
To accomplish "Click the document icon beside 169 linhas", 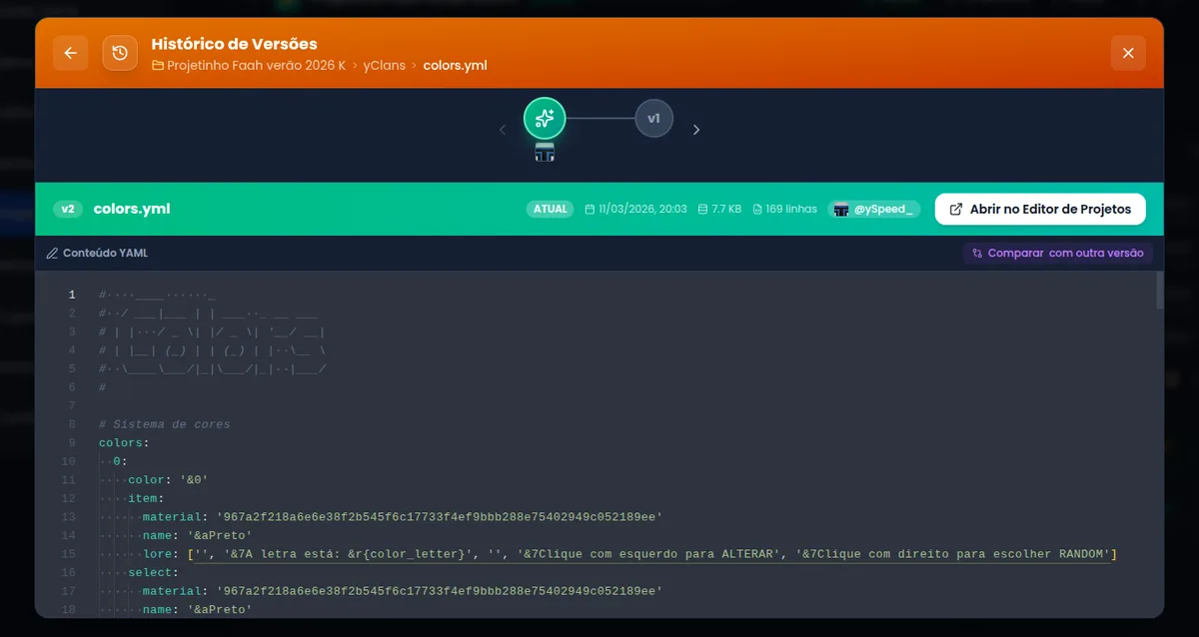I will click(757, 210).
